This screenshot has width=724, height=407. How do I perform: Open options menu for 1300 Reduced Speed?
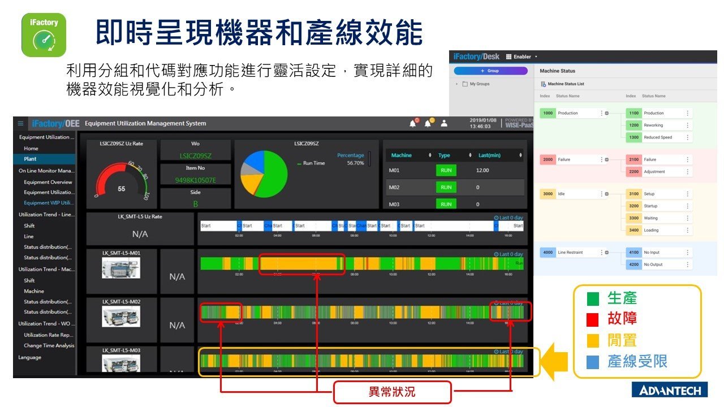click(x=688, y=137)
